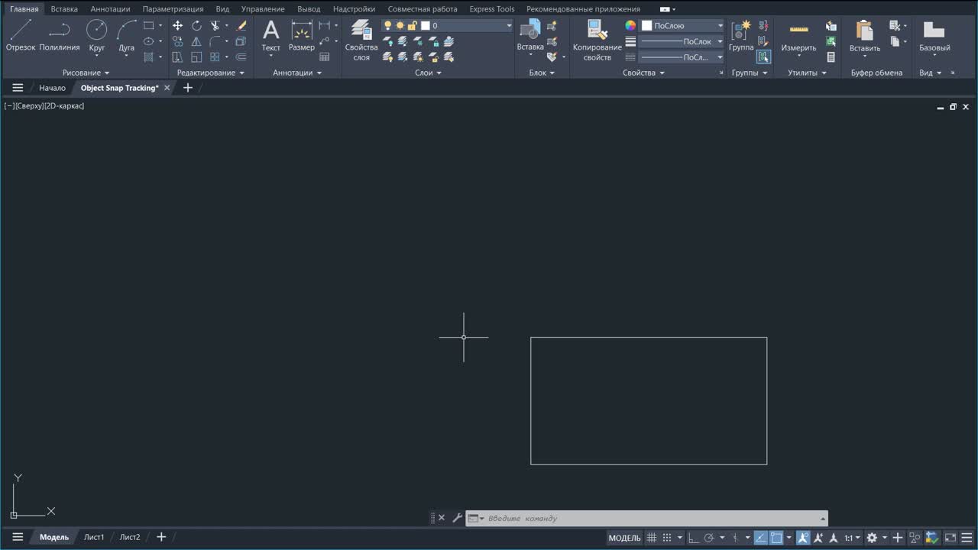Expand the Блок panel
This screenshot has width=978, height=550.
click(x=542, y=73)
